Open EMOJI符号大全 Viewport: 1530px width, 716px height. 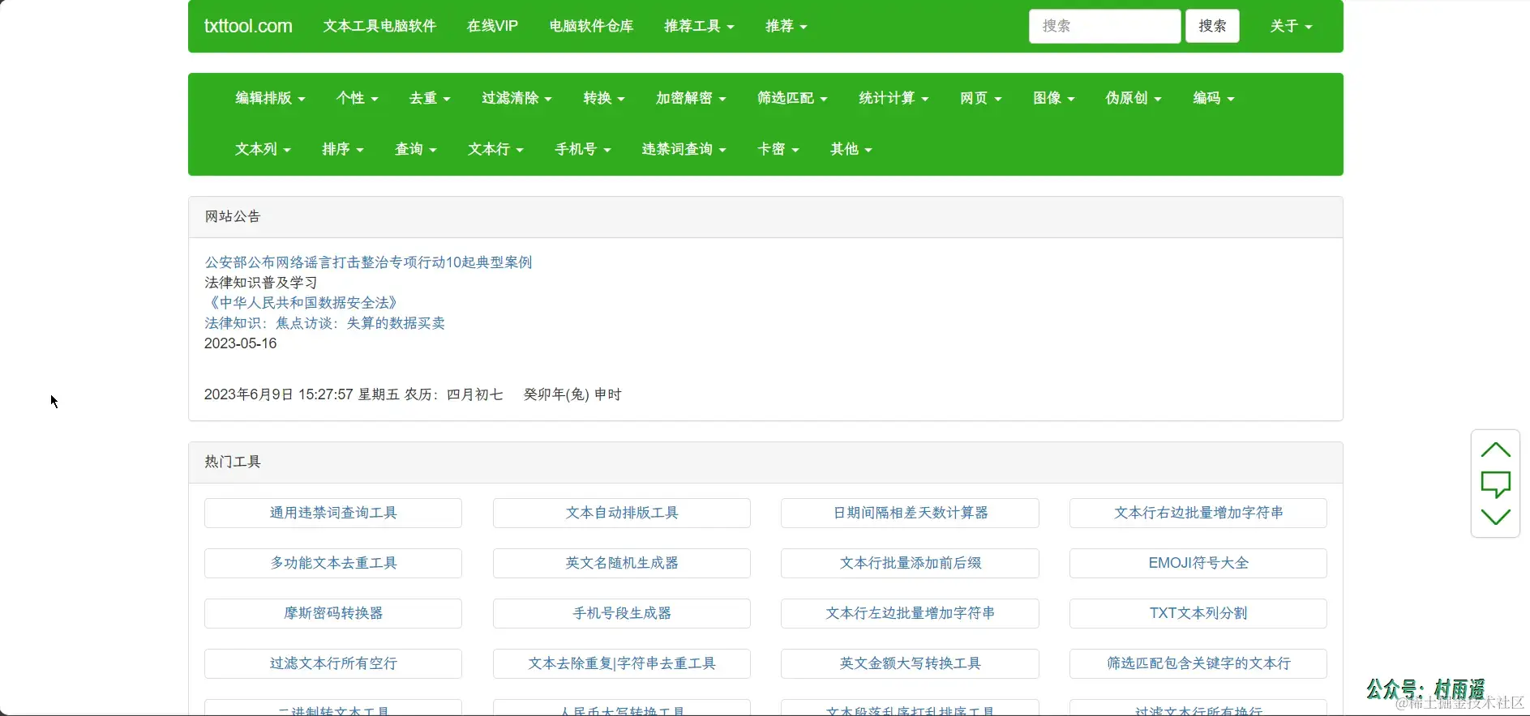pyautogui.click(x=1198, y=563)
